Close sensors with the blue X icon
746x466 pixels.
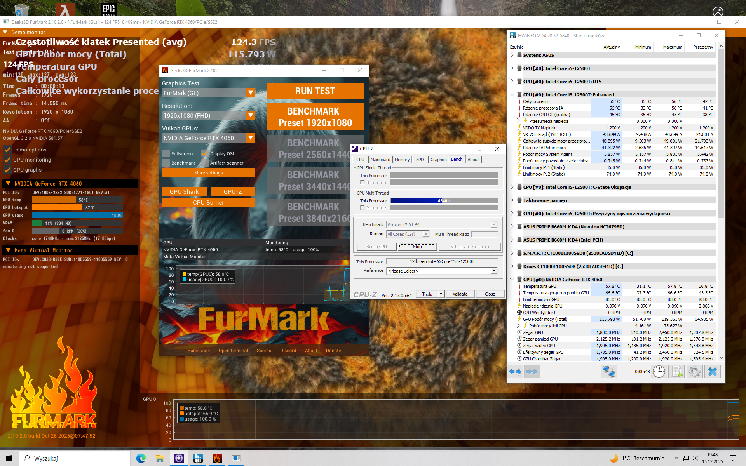click(x=712, y=372)
